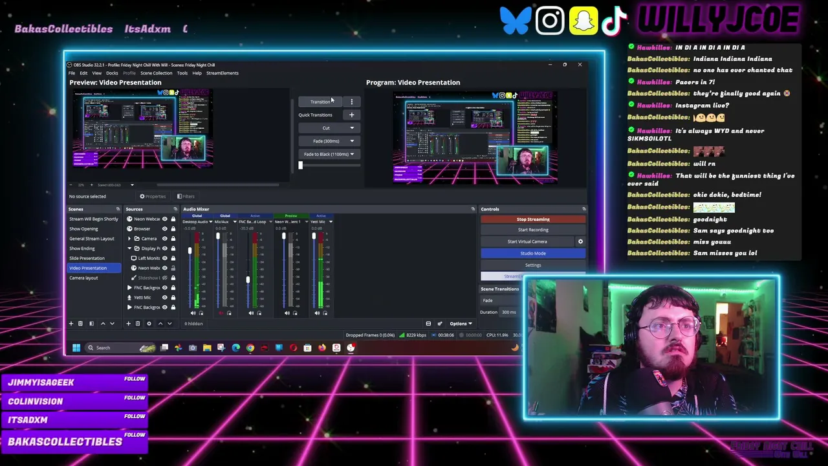Click the Transition button
The height and width of the screenshot is (466, 828).
pyautogui.click(x=320, y=102)
